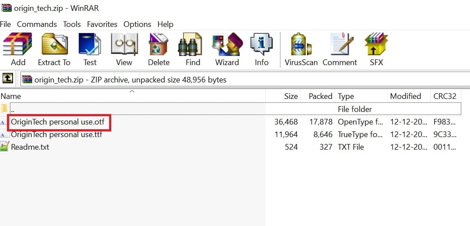
Task: Click the modified date of the .ttf file
Action: pyautogui.click(x=409, y=134)
